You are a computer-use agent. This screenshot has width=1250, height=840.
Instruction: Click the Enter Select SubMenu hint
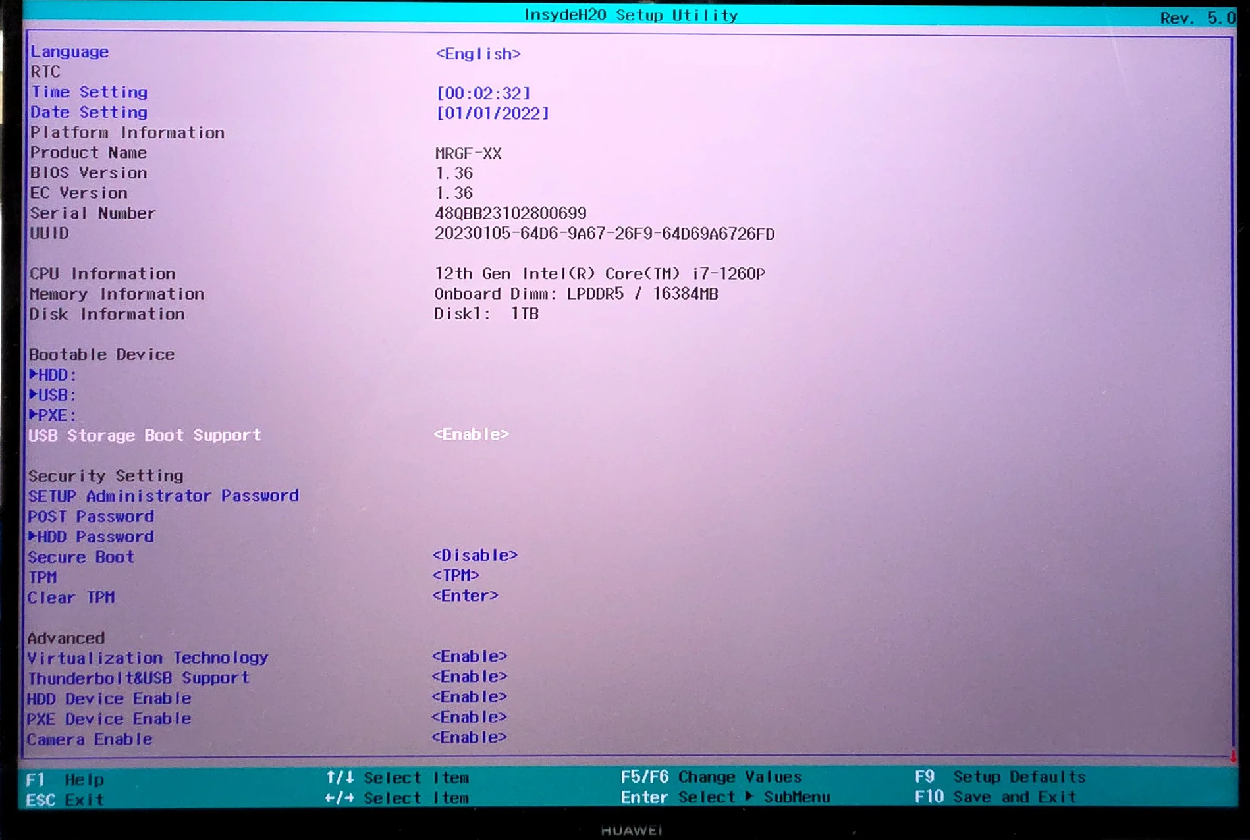(x=725, y=797)
